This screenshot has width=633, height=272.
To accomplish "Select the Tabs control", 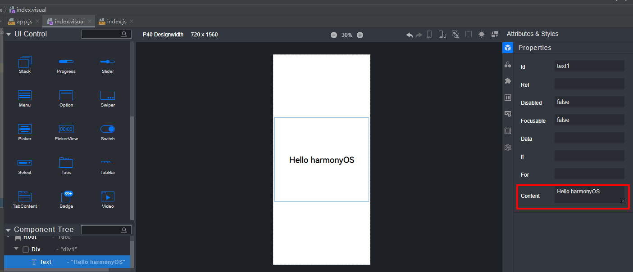I will (x=66, y=166).
